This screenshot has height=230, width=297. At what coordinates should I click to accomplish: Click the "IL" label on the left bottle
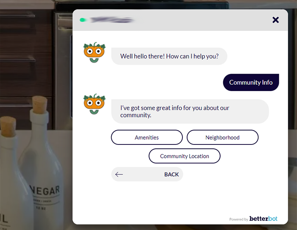click(x=4, y=219)
